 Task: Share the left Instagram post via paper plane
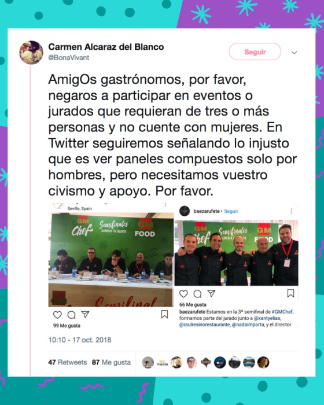click(x=85, y=314)
